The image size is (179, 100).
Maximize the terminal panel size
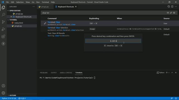click(172, 72)
